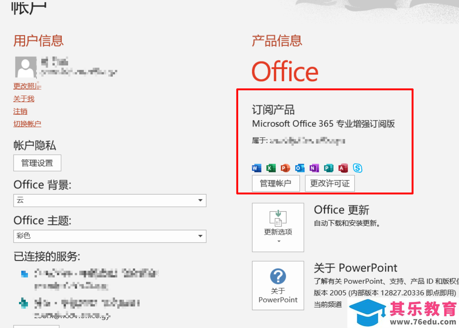Viewport: 459px width, 328px height.
Task: Click the 当前频道 text
Action: click(328, 305)
